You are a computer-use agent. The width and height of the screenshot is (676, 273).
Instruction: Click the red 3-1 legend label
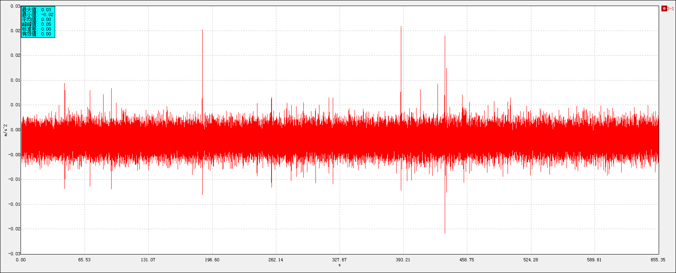pyautogui.click(x=671, y=8)
